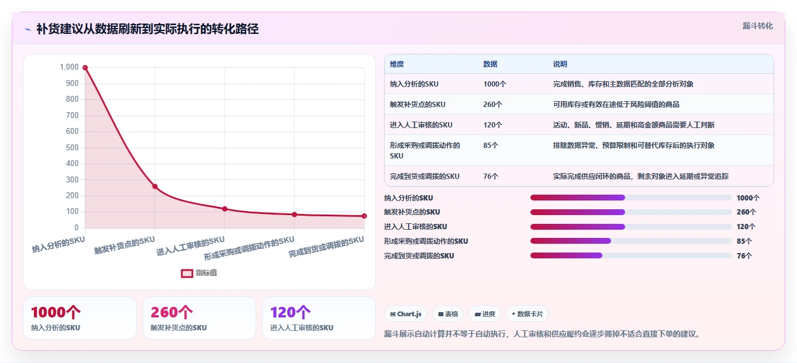Click the chart point above 形成采购或调拨动作的SKU
This screenshot has width=797, height=363.
coord(295,215)
